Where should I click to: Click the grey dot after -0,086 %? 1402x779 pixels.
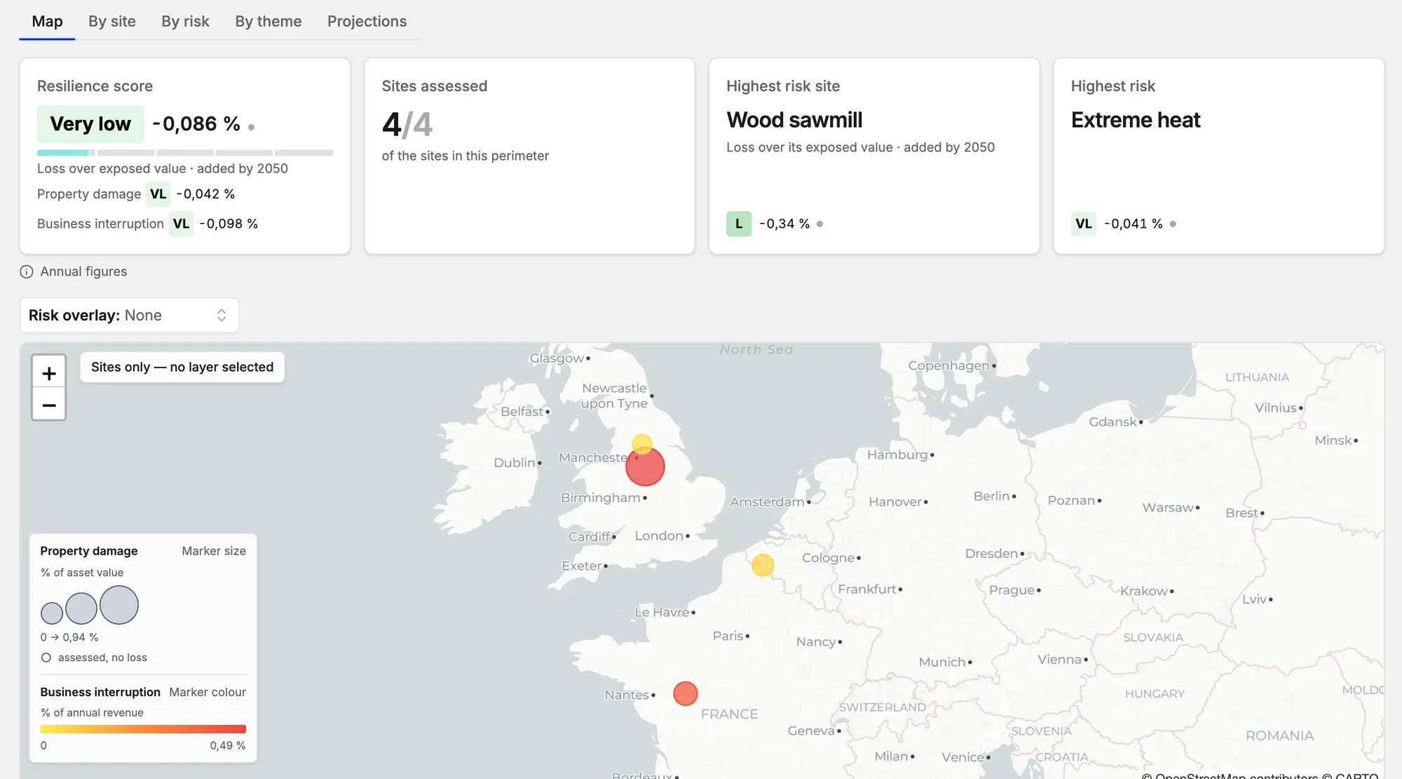[x=251, y=128]
